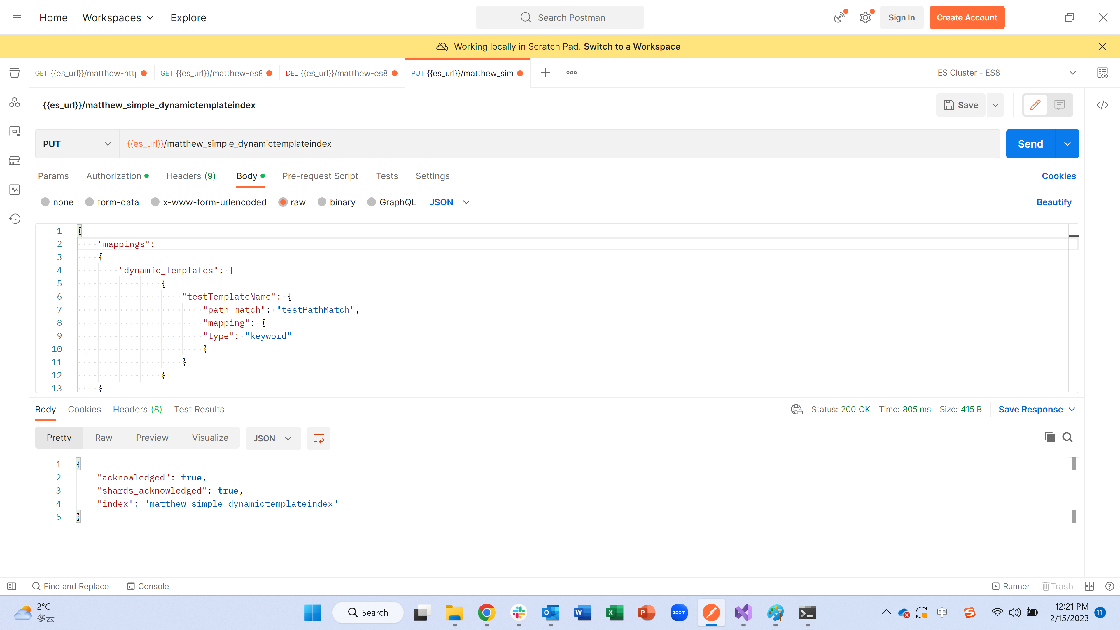Open Slack from the taskbar
Screen dimensions: 1120x630
[x=519, y=612]
